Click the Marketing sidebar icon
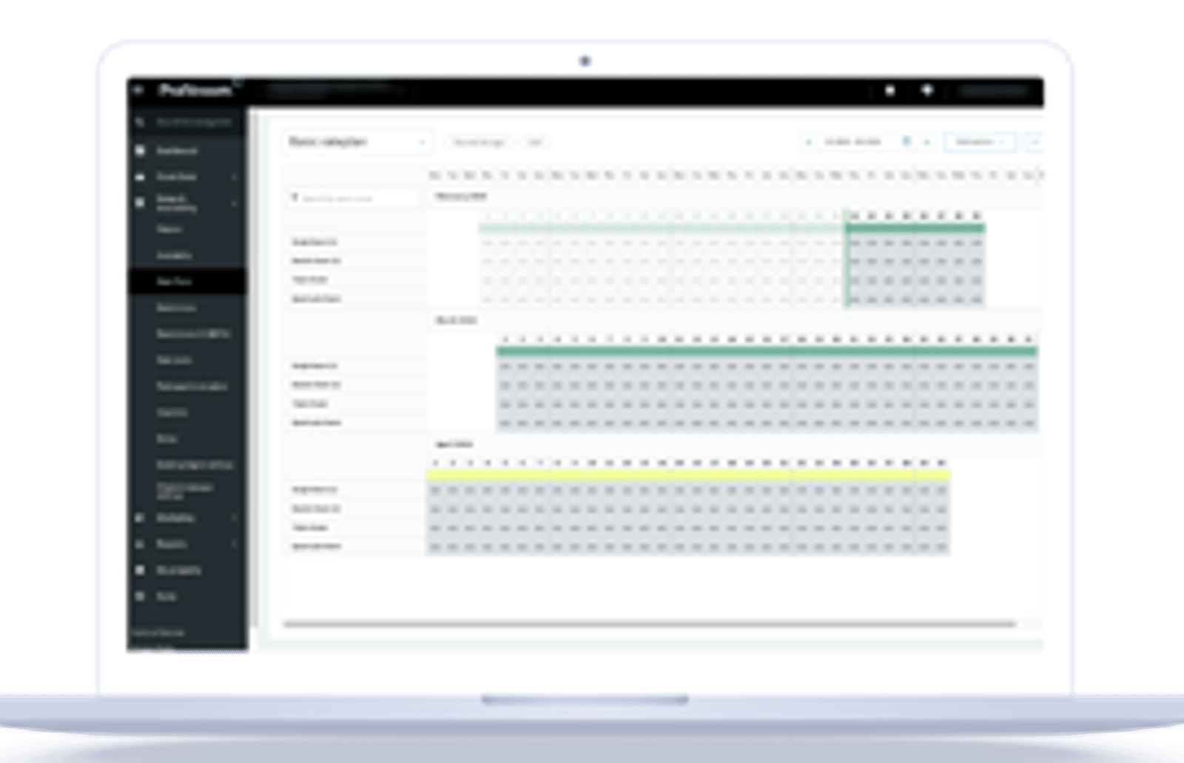Viewport: 1184px width, 763px height. (x=140, y=518)
